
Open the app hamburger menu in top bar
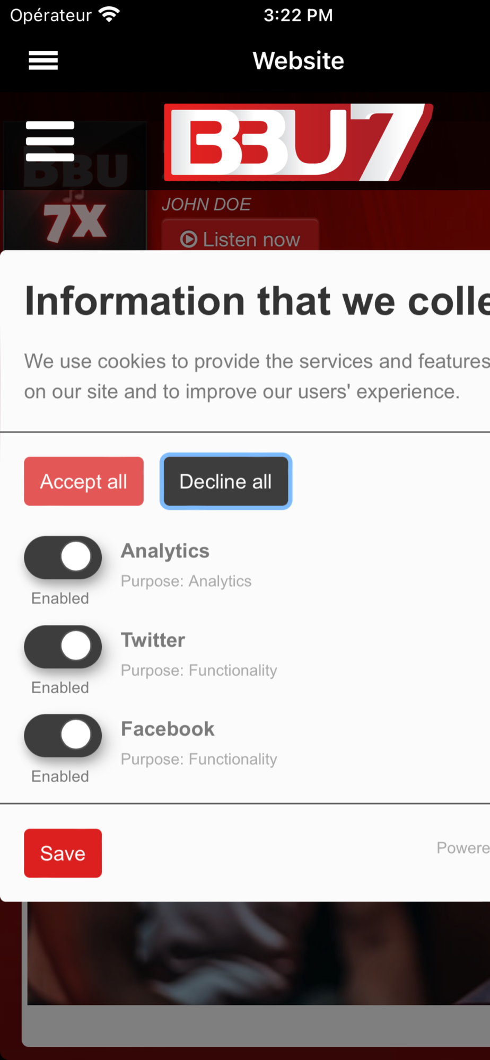click(43, 60)
